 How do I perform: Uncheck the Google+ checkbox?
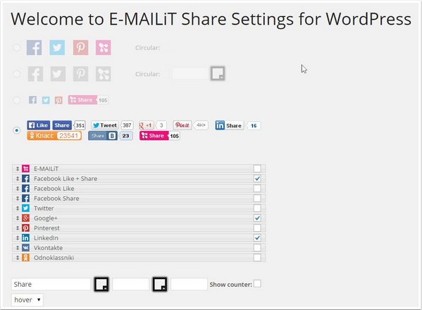257,218
